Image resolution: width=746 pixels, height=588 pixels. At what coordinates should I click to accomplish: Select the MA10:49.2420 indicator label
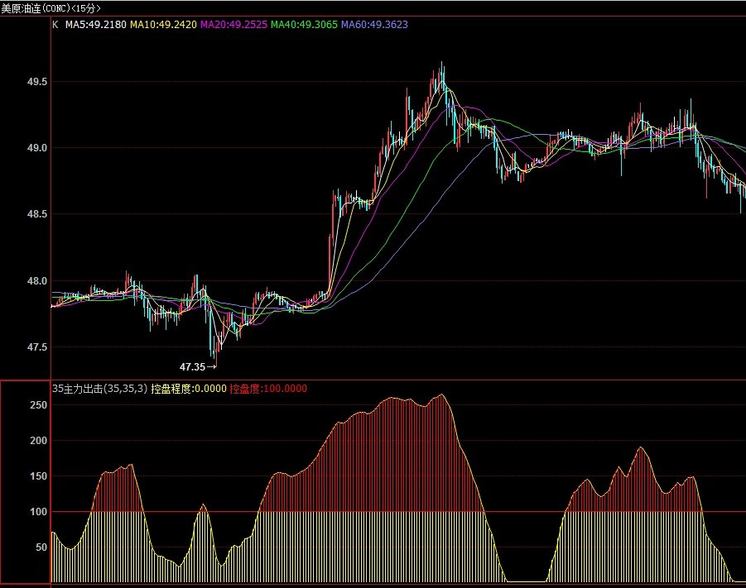(163, 25)
